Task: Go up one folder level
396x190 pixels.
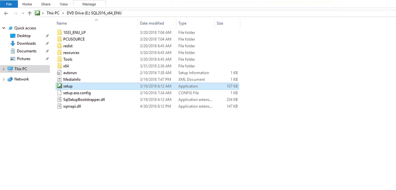Action: pos(29,13)
